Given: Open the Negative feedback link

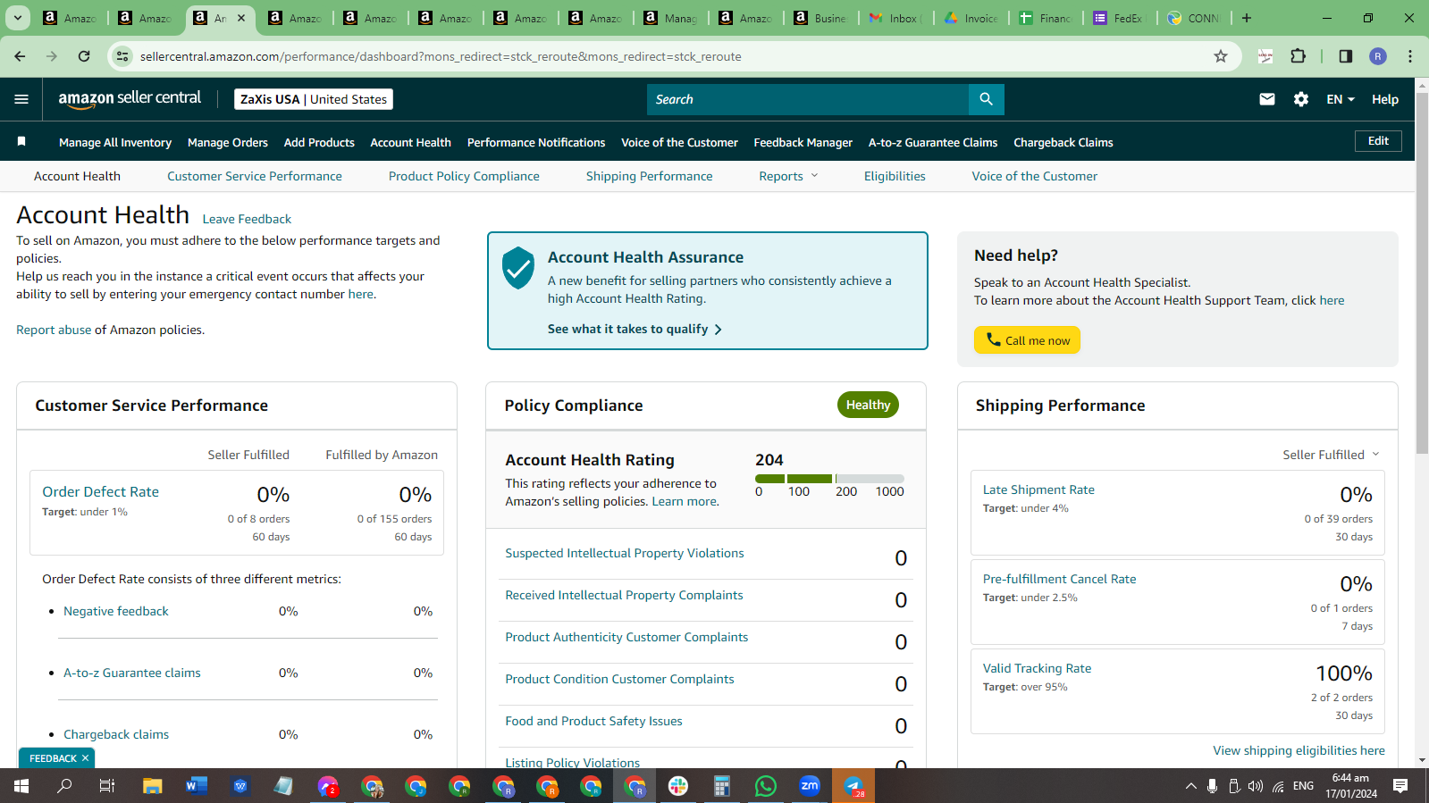Looking at the screenshot, I should 116,611.
